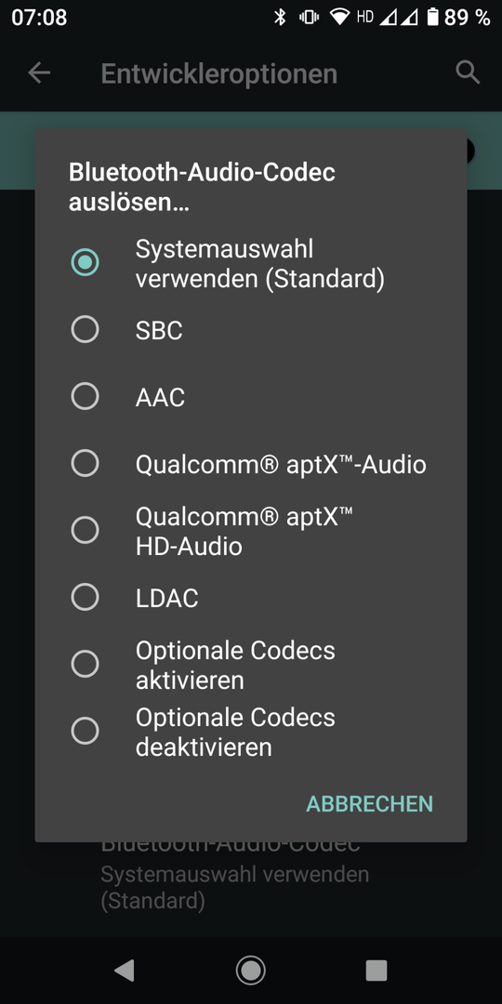
Task: Tap the Wi-Fi icon in status bar
Action: 340,18
